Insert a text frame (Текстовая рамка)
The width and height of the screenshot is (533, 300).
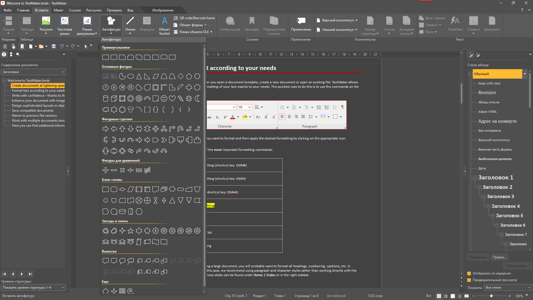pos(65,25)
